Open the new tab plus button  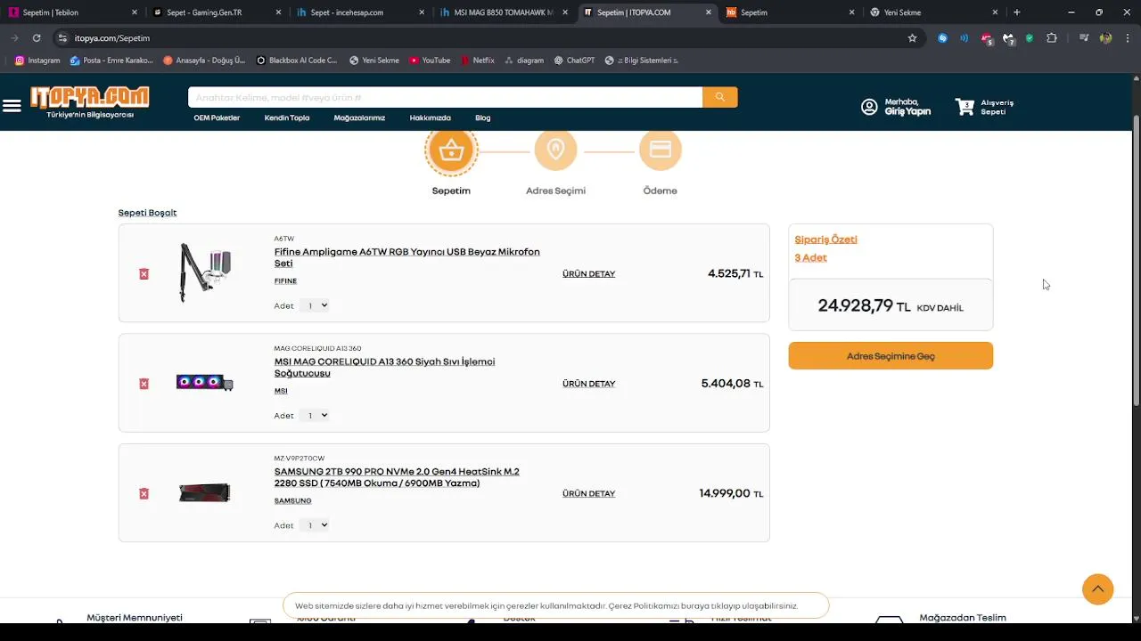click(x=1017, y=12)
